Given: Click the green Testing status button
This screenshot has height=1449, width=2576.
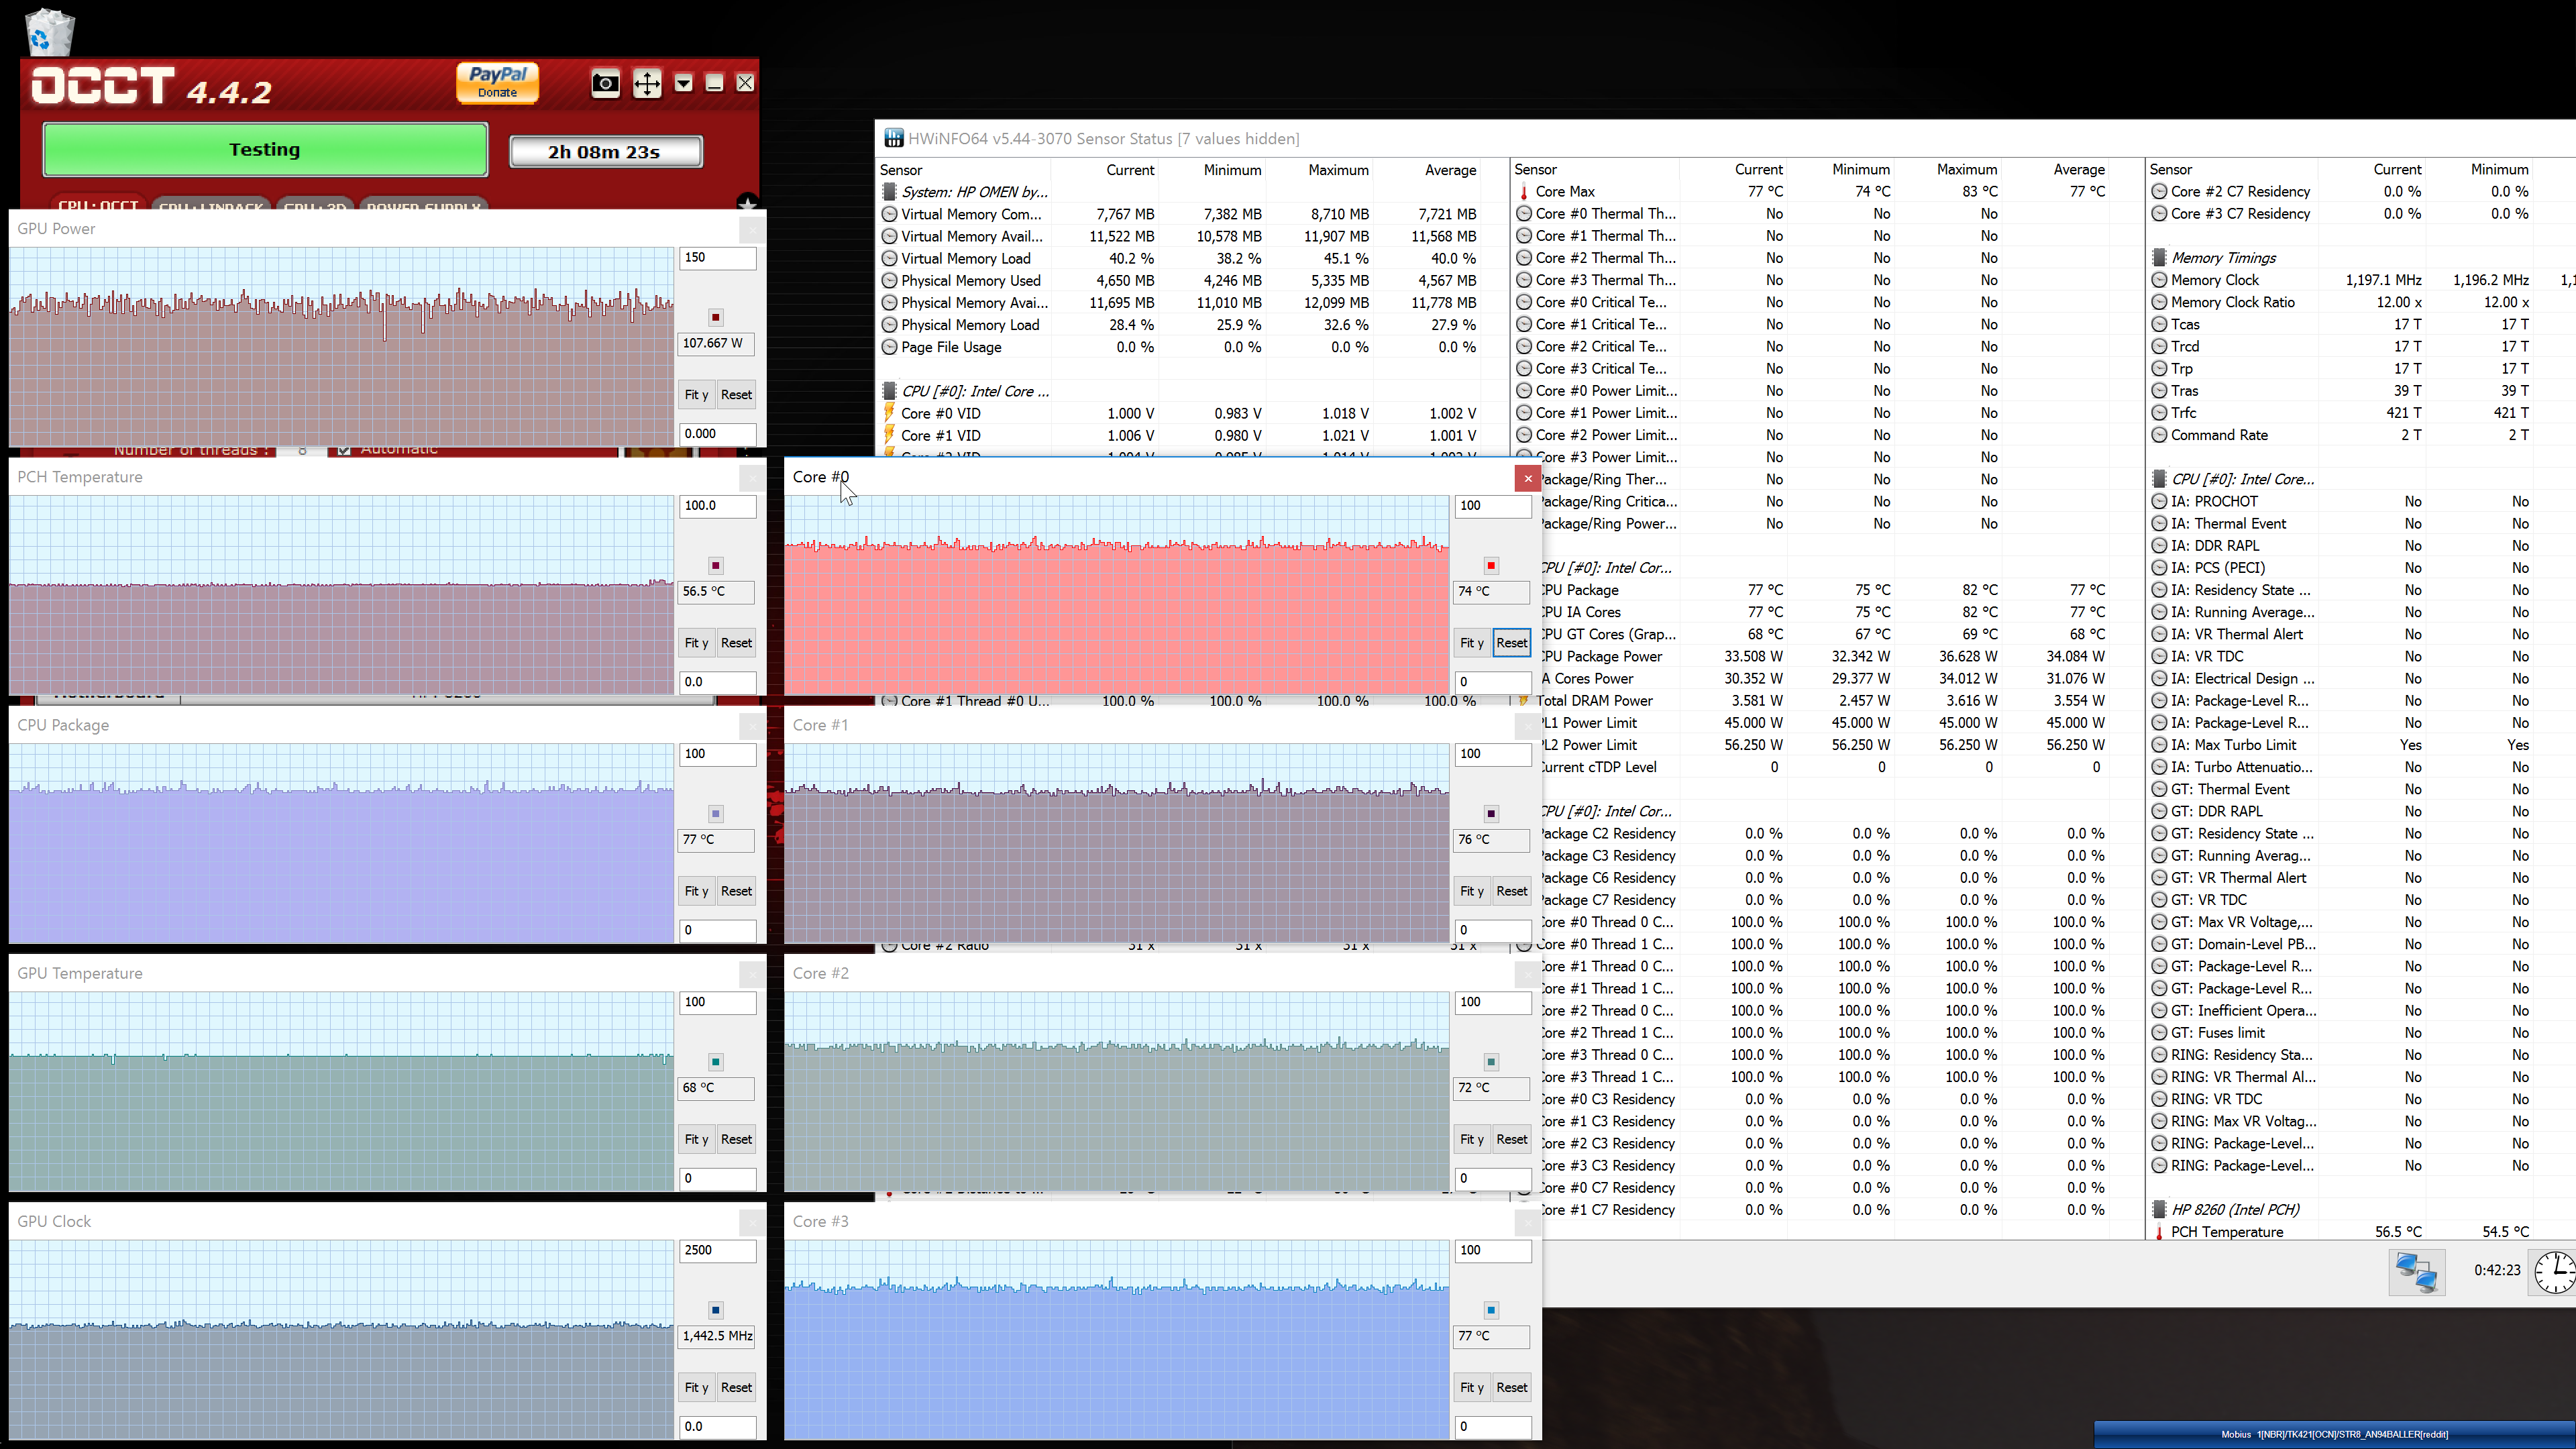Looking at the screenshot, I should [265, 150].
